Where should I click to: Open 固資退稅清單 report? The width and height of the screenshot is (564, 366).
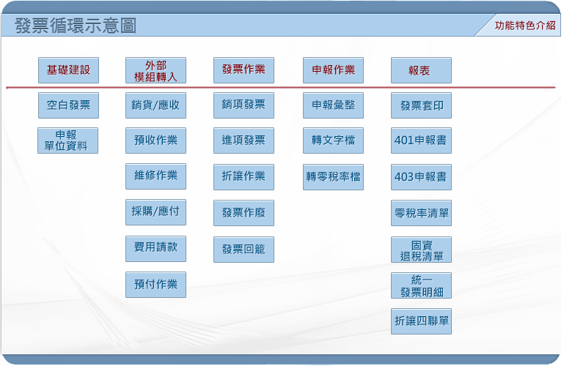pos(421,250)
